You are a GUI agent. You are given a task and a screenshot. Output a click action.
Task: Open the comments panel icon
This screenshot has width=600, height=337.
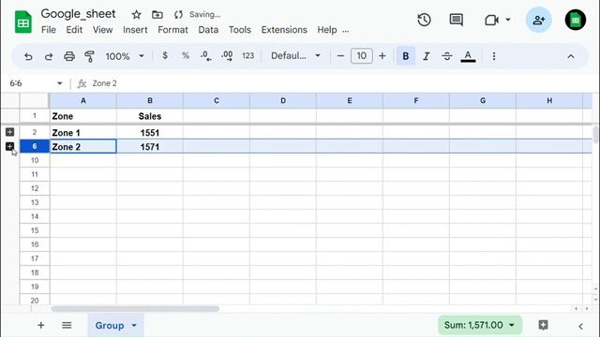click(x=457, y=20)
